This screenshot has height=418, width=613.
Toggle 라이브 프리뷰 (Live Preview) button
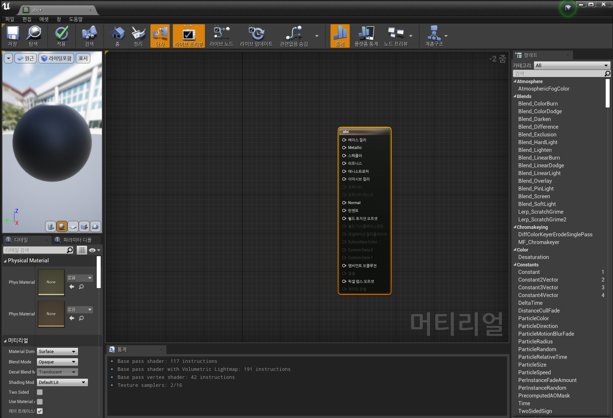(x=189, y=36)
